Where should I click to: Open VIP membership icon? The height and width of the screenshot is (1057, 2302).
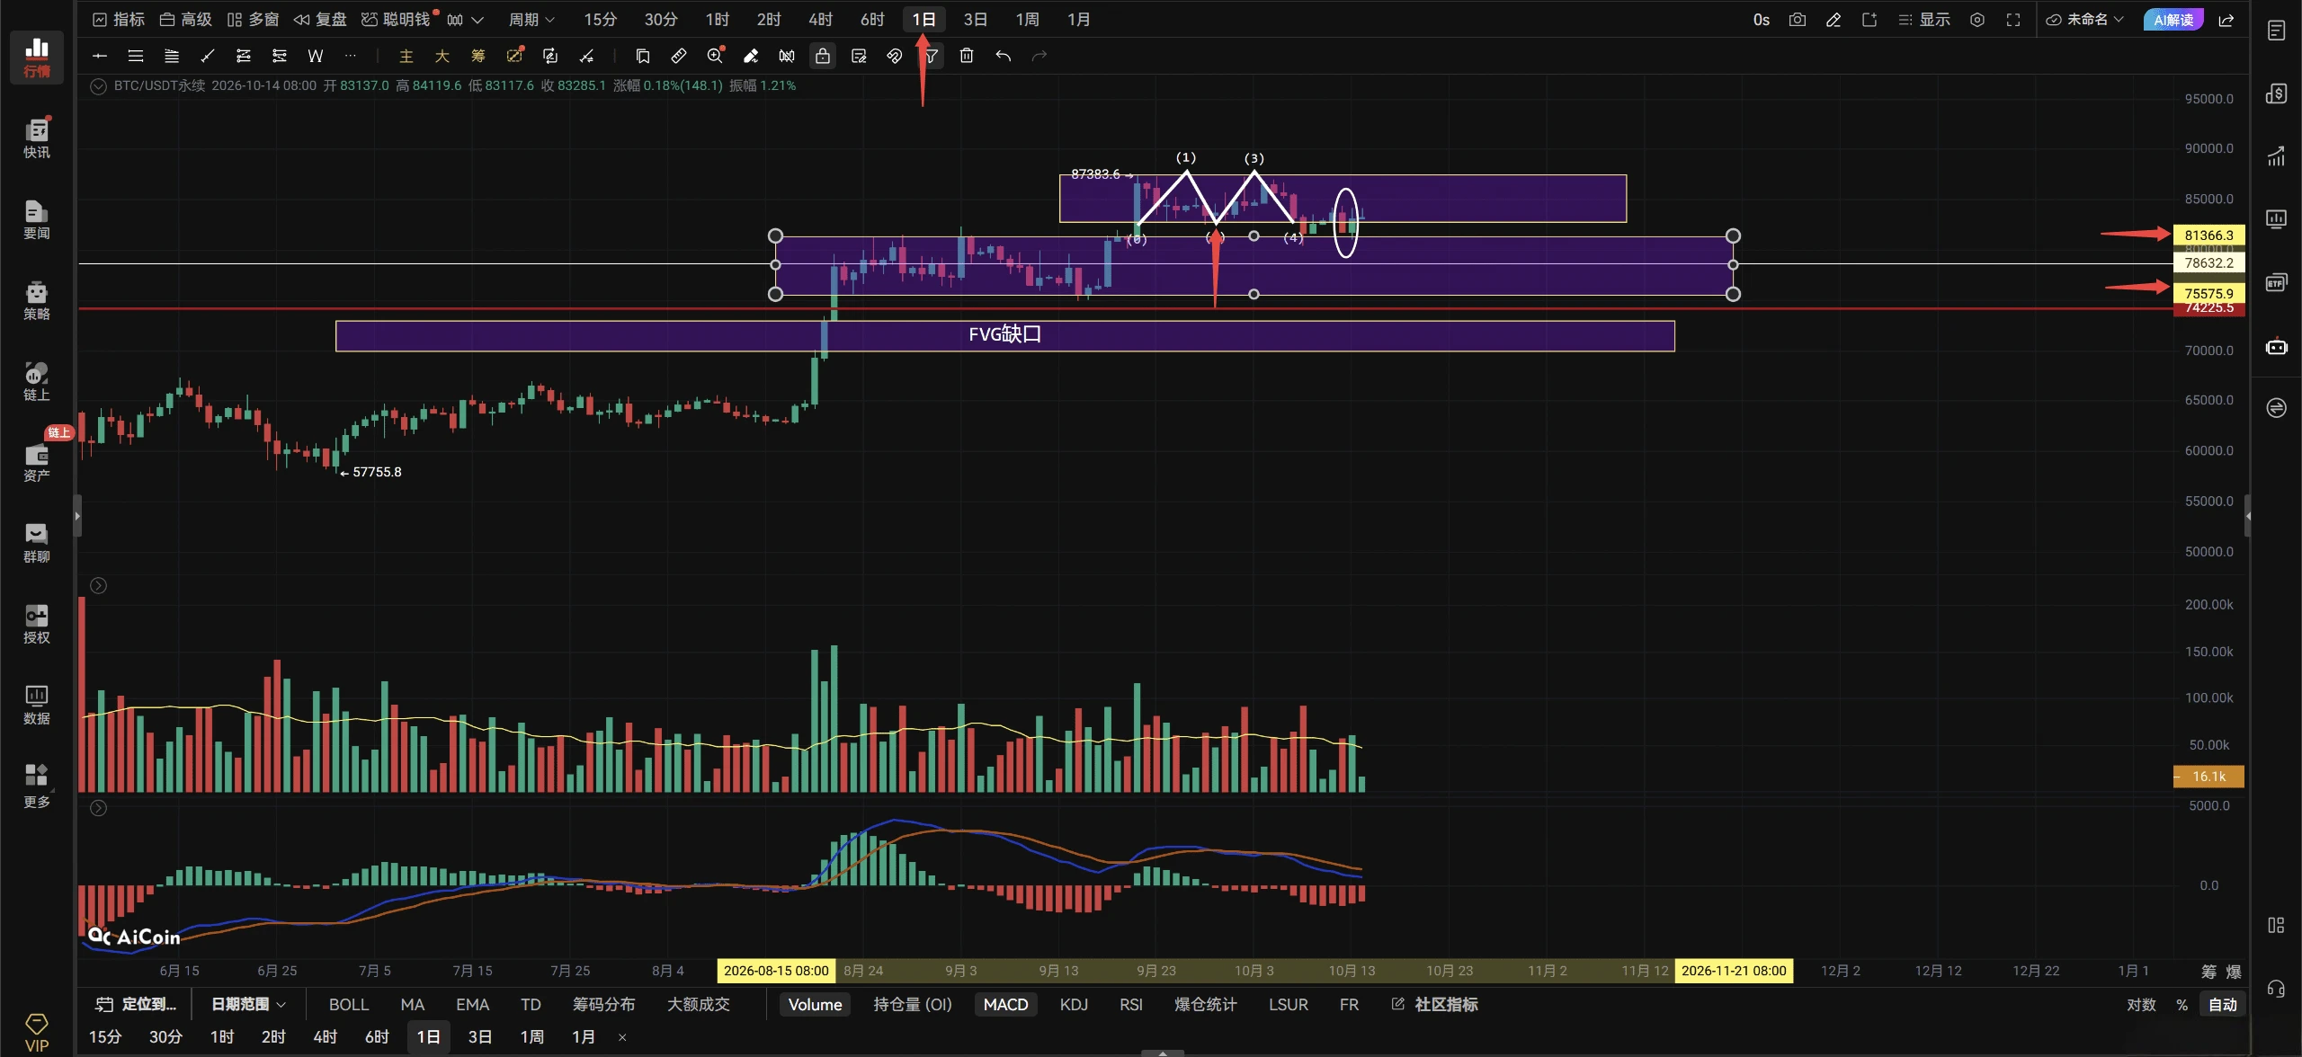[36, 1032]
